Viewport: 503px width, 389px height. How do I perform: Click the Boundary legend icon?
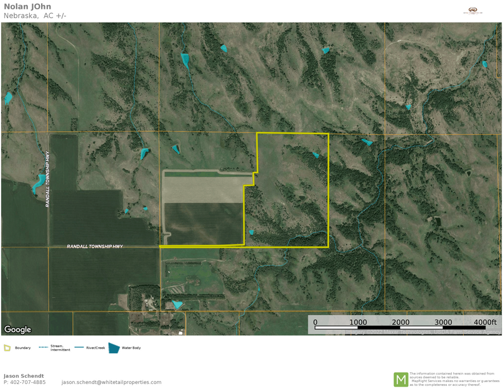[7, 348]
